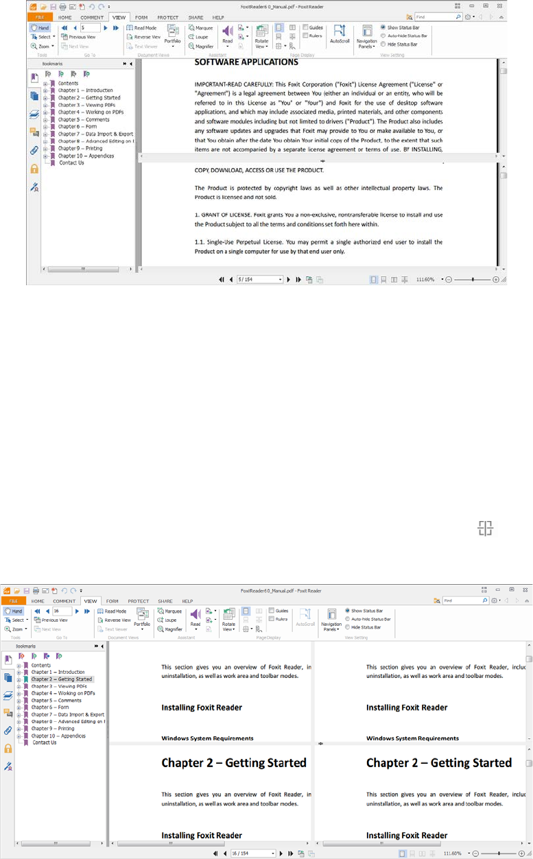
Task: Select Marquee tool in bottom window
Action: coord(171,611)
